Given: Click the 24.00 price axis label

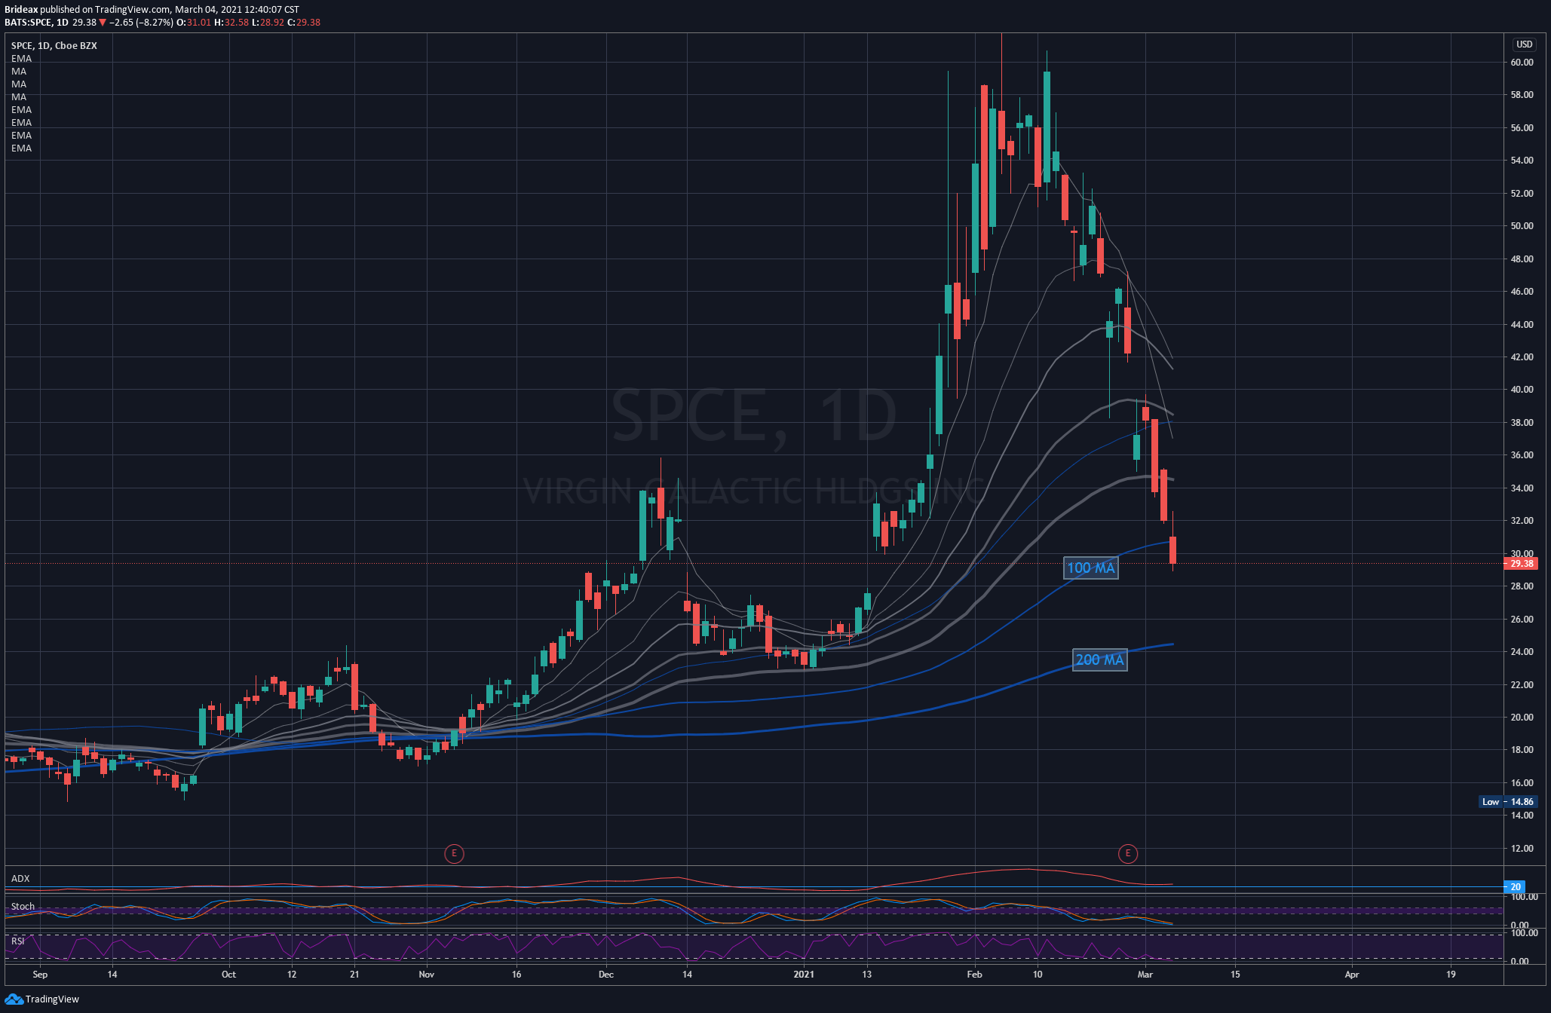Looking at the screenshot, I should (1522, 652).
